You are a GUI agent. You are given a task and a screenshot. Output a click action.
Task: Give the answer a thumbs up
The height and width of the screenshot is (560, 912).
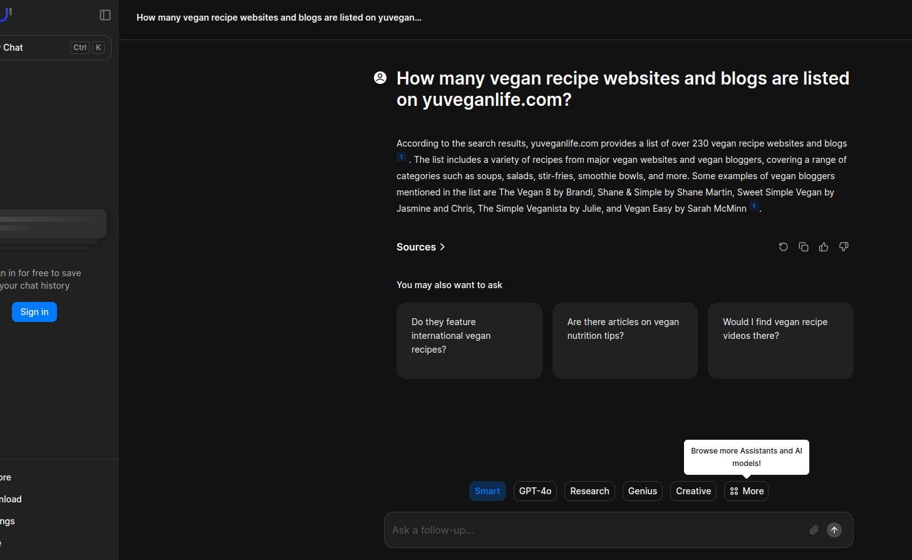tap(824, 247)
